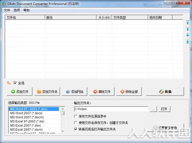Enable 保存文件在源目录中 checkbox
The image size is (192, 143).
tap(76, 116)
